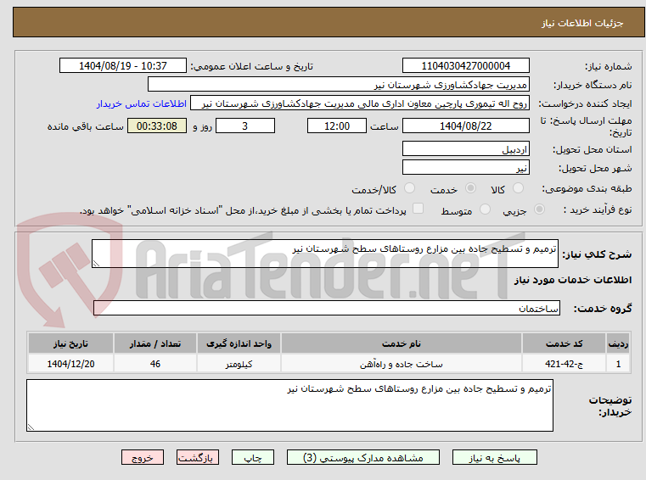The height and width of the screenshot is (480, 646).
Task: Click the اطلاعات خدمات مورد نیاز section heading
Action: point(573,280)
